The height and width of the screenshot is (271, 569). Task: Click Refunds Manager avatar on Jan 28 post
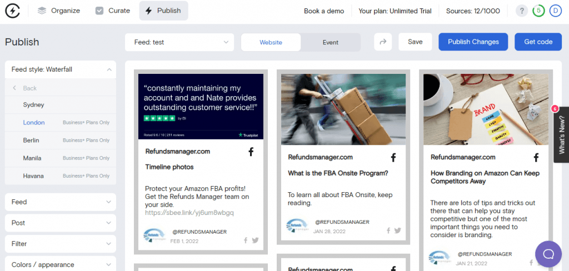point(297,225)
